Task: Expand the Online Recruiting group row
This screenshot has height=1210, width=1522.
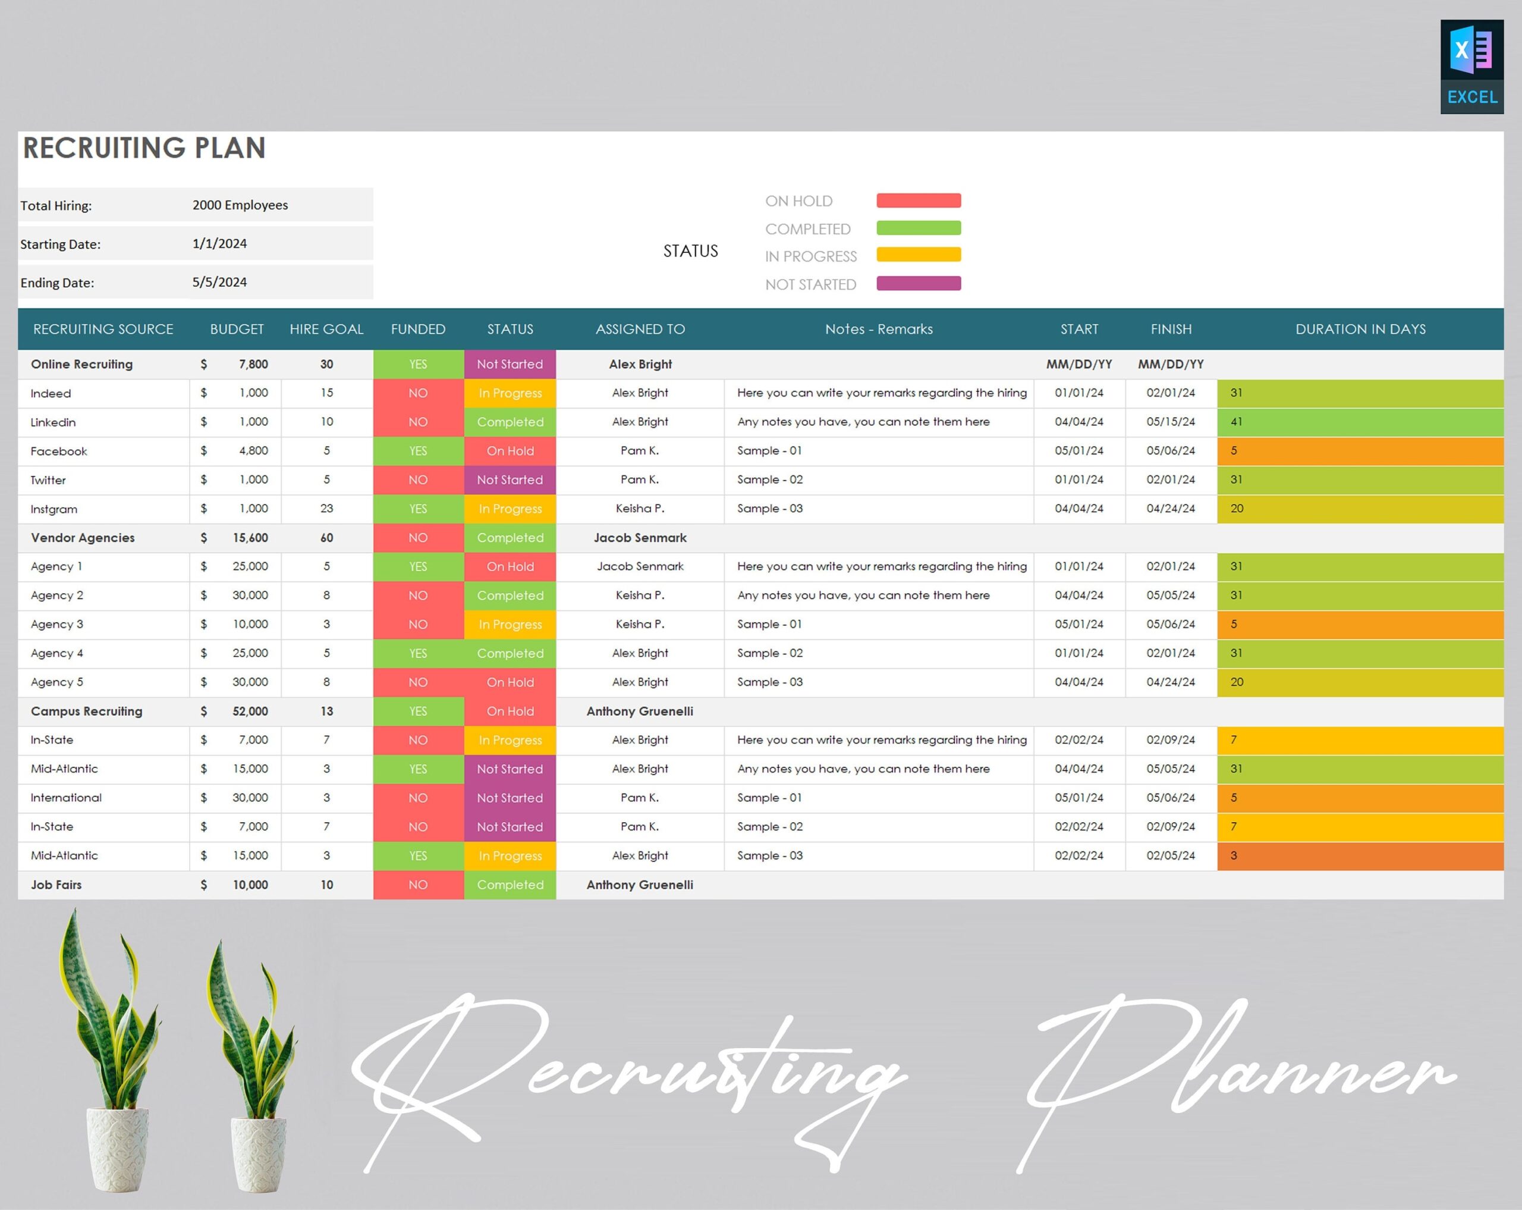Action: tap(81, 364)
